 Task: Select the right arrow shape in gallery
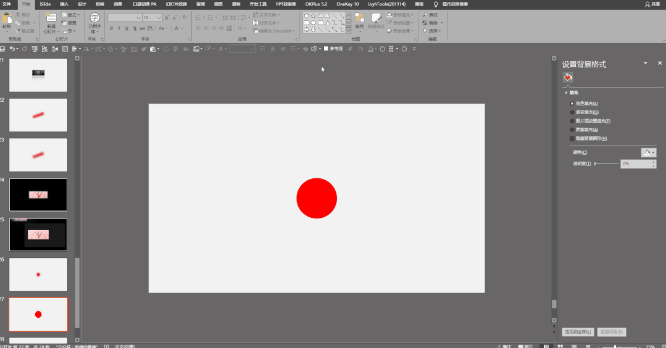[x=306, y=30]
